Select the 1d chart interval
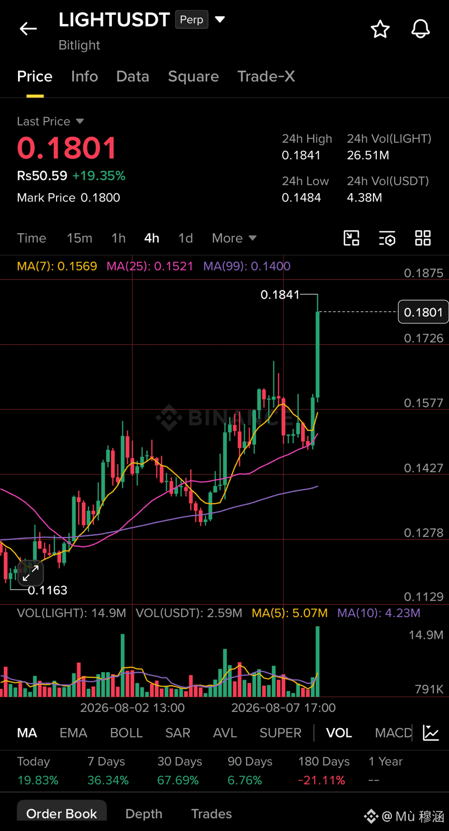The width and height of the screenshot is (449, 831). click(185, 238)
